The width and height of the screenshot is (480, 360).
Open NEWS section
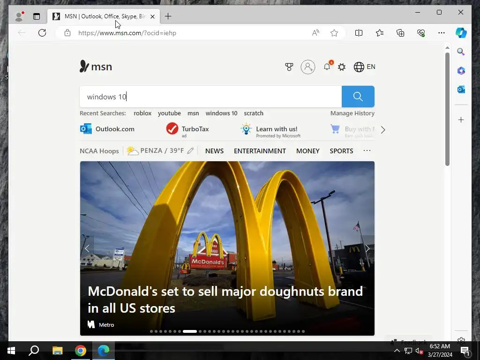tap(214, 151)
